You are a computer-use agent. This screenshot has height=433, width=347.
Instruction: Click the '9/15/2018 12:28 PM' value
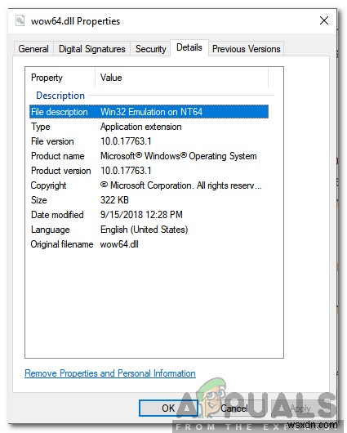(x=141, y=215)
